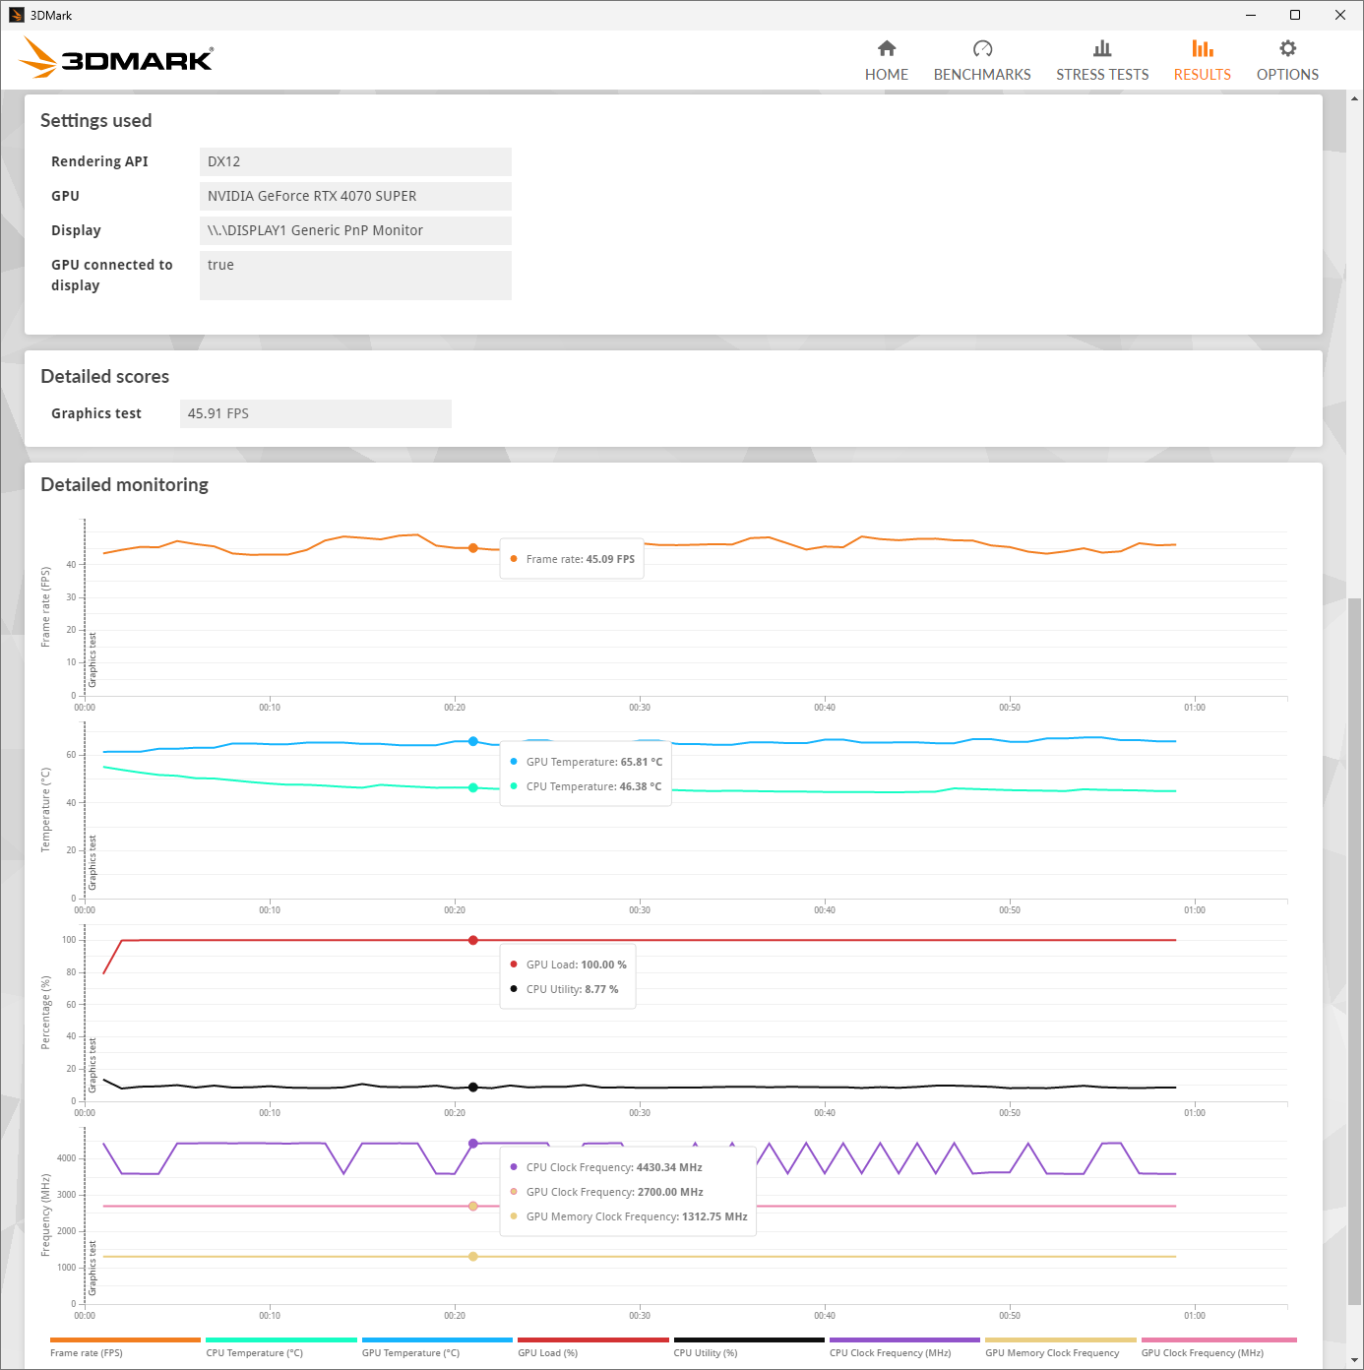
Task: Click the CPU Clock Frequency 4430.34 MHz tooltip line
Action: pos(606,1167)
